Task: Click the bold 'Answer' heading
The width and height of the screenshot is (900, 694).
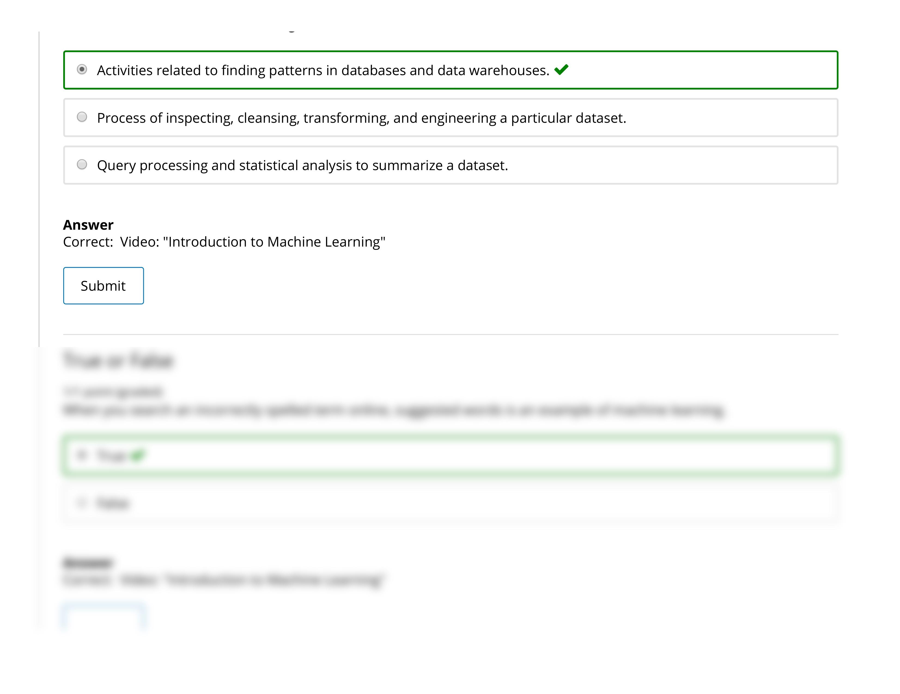Action: (x=88, y=225)
